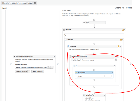
Task: Close the Handle popup in process tab
Action: tap(35, 3)
